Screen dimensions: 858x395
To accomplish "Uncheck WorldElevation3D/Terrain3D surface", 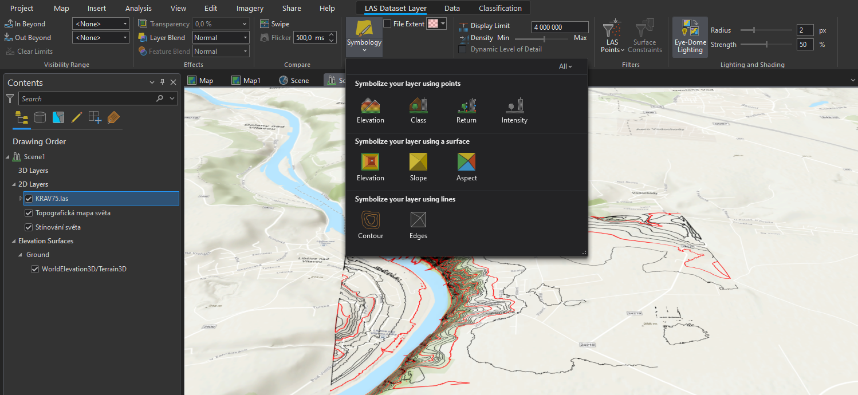I will [x=35, y=269].
